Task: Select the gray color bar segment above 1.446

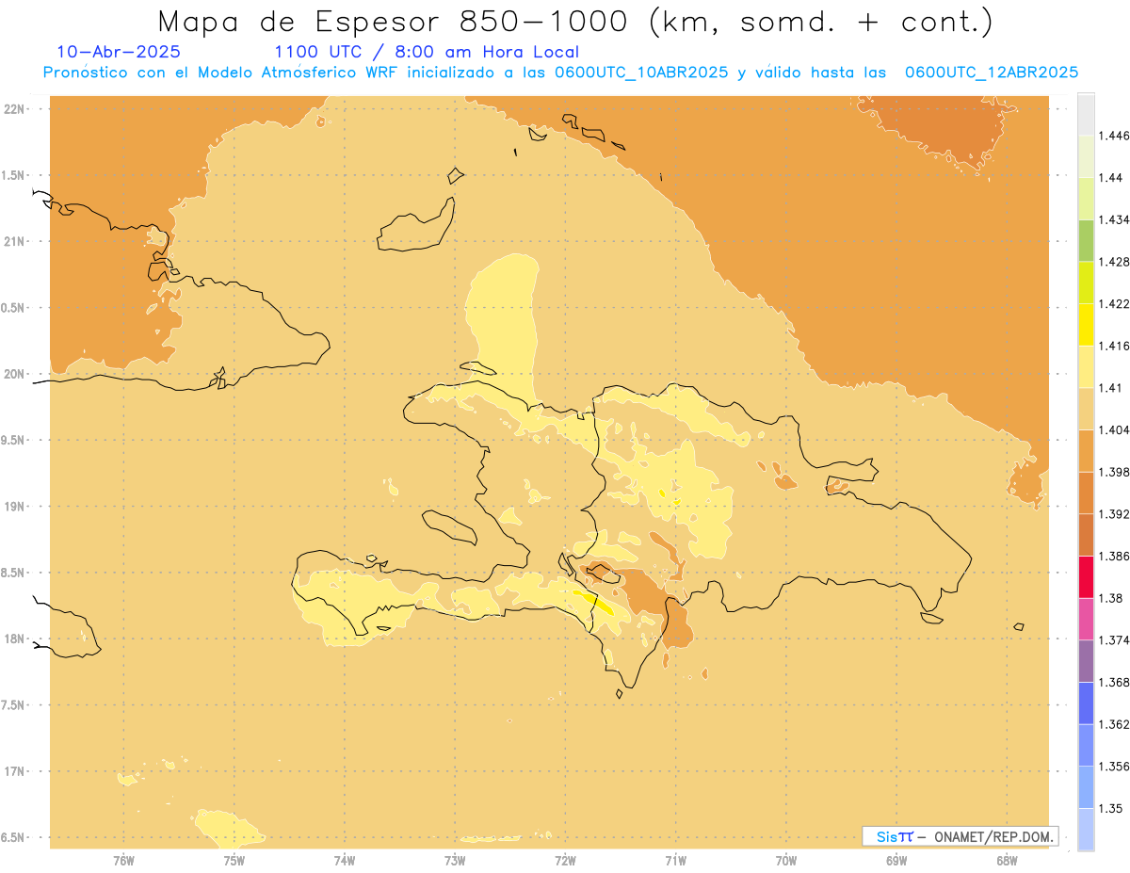Action: 1086,113
